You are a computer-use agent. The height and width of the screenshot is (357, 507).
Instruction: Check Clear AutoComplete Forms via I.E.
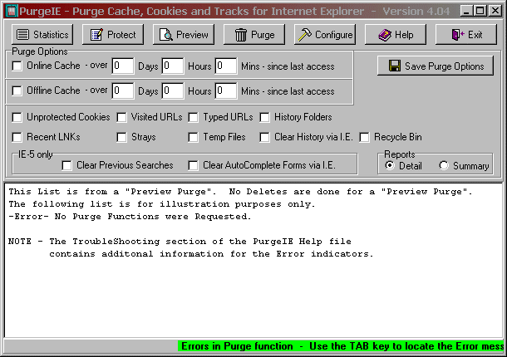click(194, 165)
